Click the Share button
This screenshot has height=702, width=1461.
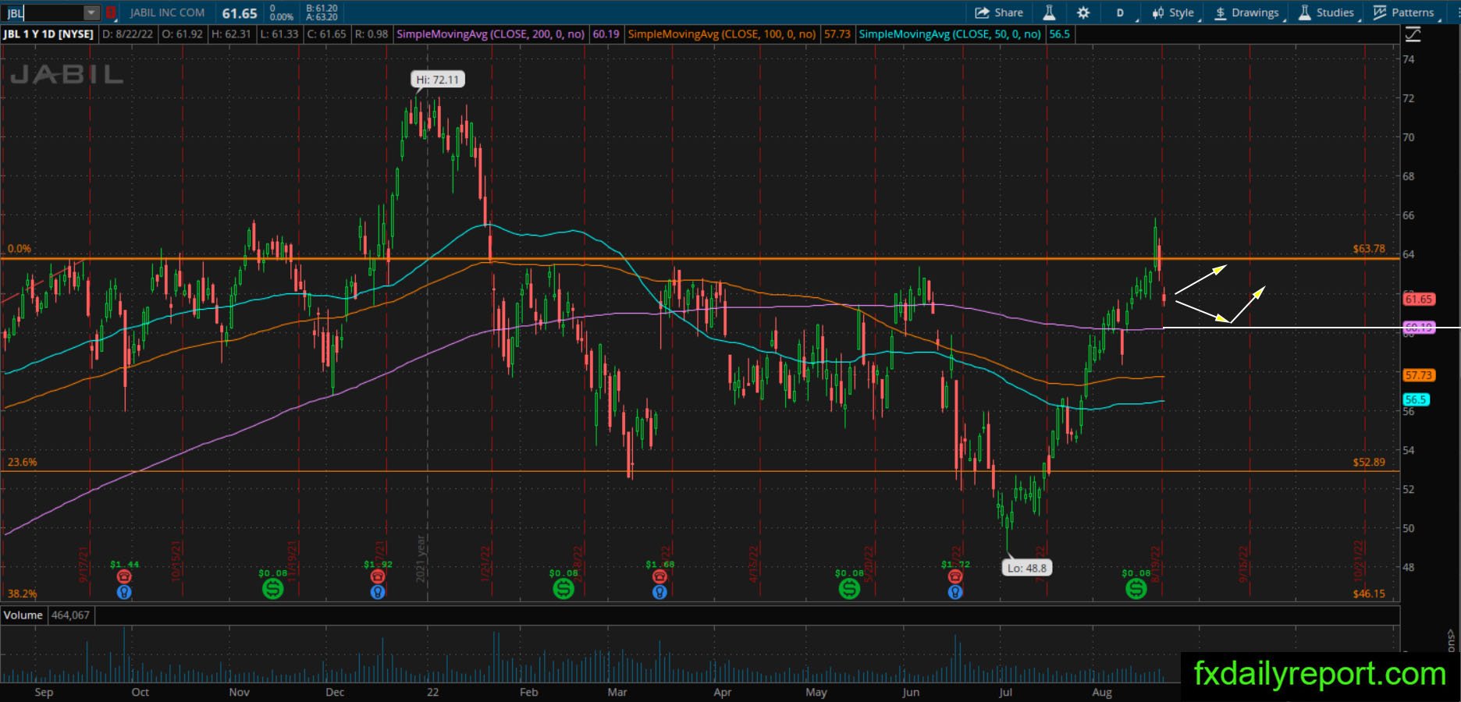coord(999,12)
